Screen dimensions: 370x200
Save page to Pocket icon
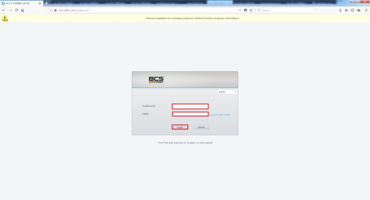(x=245, y=10)
